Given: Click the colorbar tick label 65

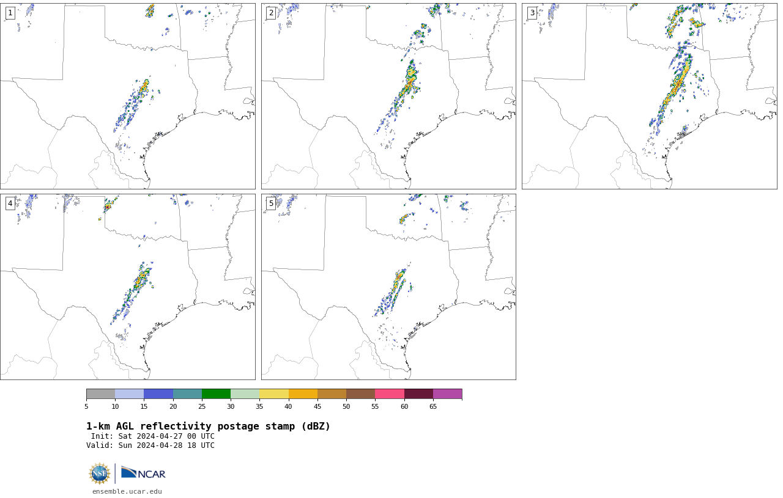Looking at the screenshot, I should click(x=433, y=406).
